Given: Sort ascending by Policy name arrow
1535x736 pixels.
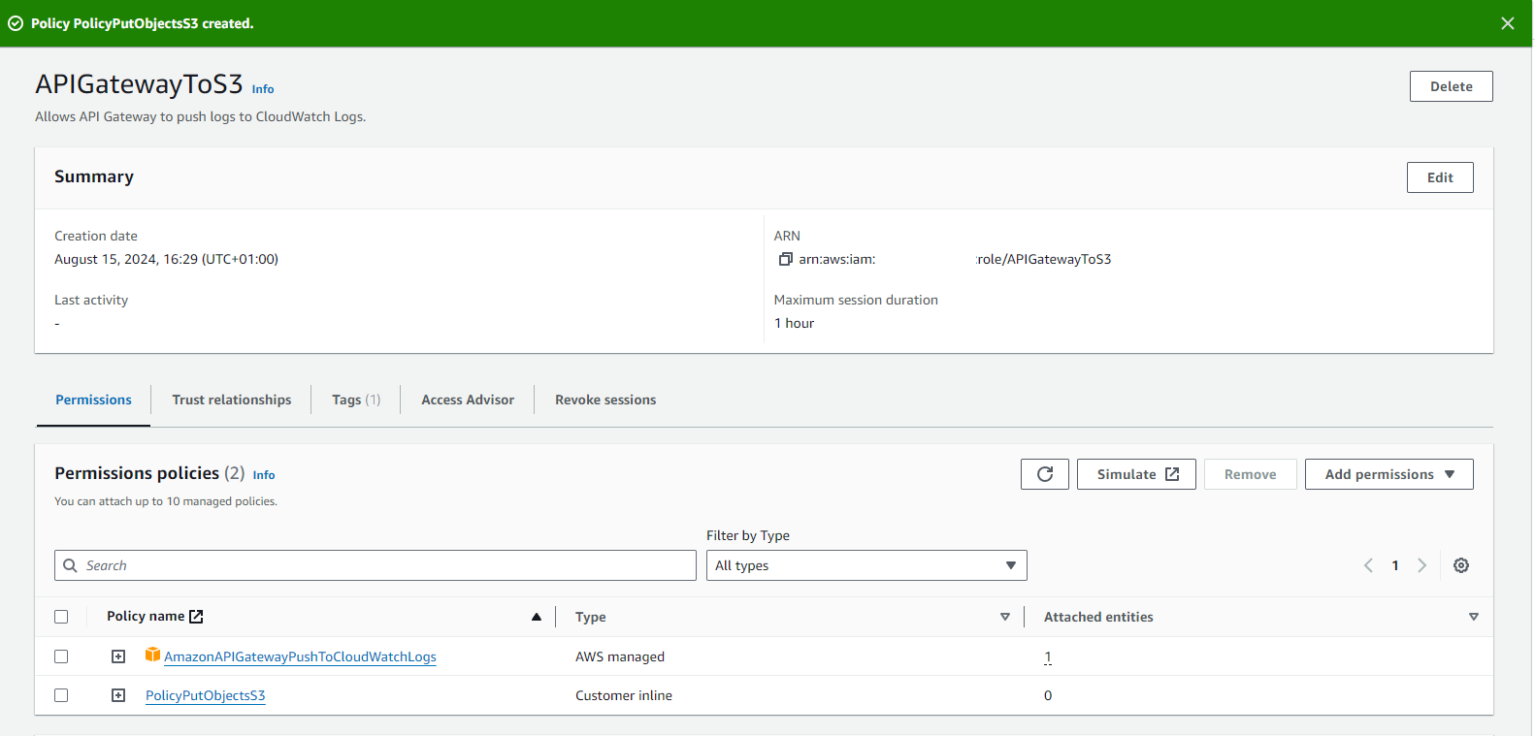Looking at the screenshot, I should pos(536,617).
